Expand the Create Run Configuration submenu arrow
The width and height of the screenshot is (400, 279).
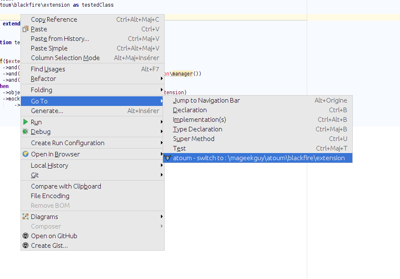[161, 143]
